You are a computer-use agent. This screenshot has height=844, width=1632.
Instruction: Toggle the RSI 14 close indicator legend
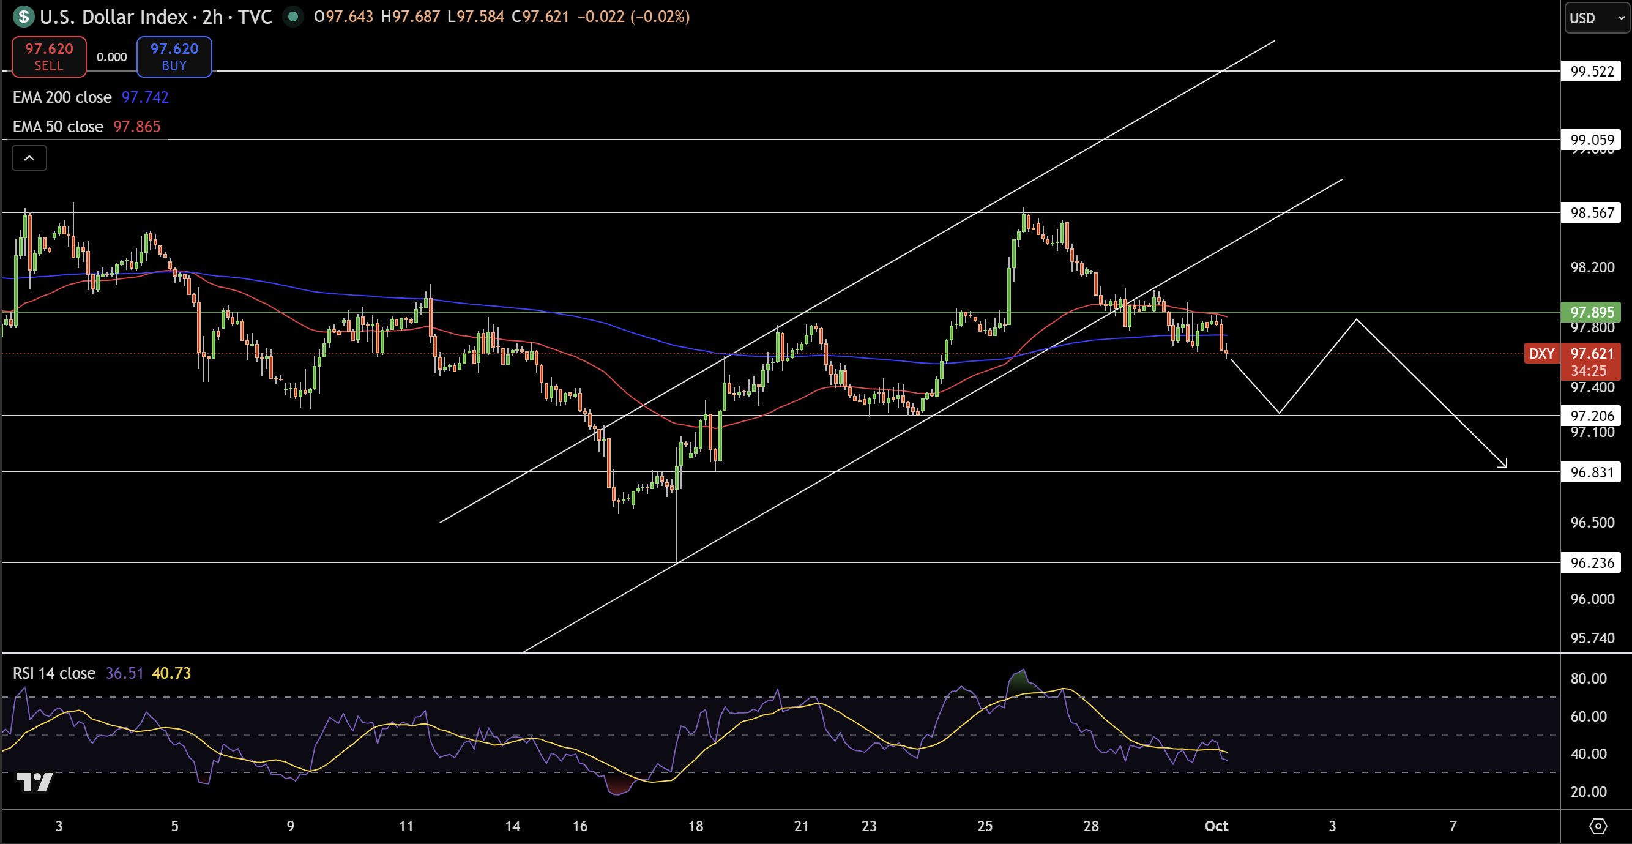coord(54,674)
